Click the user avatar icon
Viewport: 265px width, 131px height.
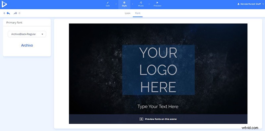pyautogui.click(x=238, y=4)
